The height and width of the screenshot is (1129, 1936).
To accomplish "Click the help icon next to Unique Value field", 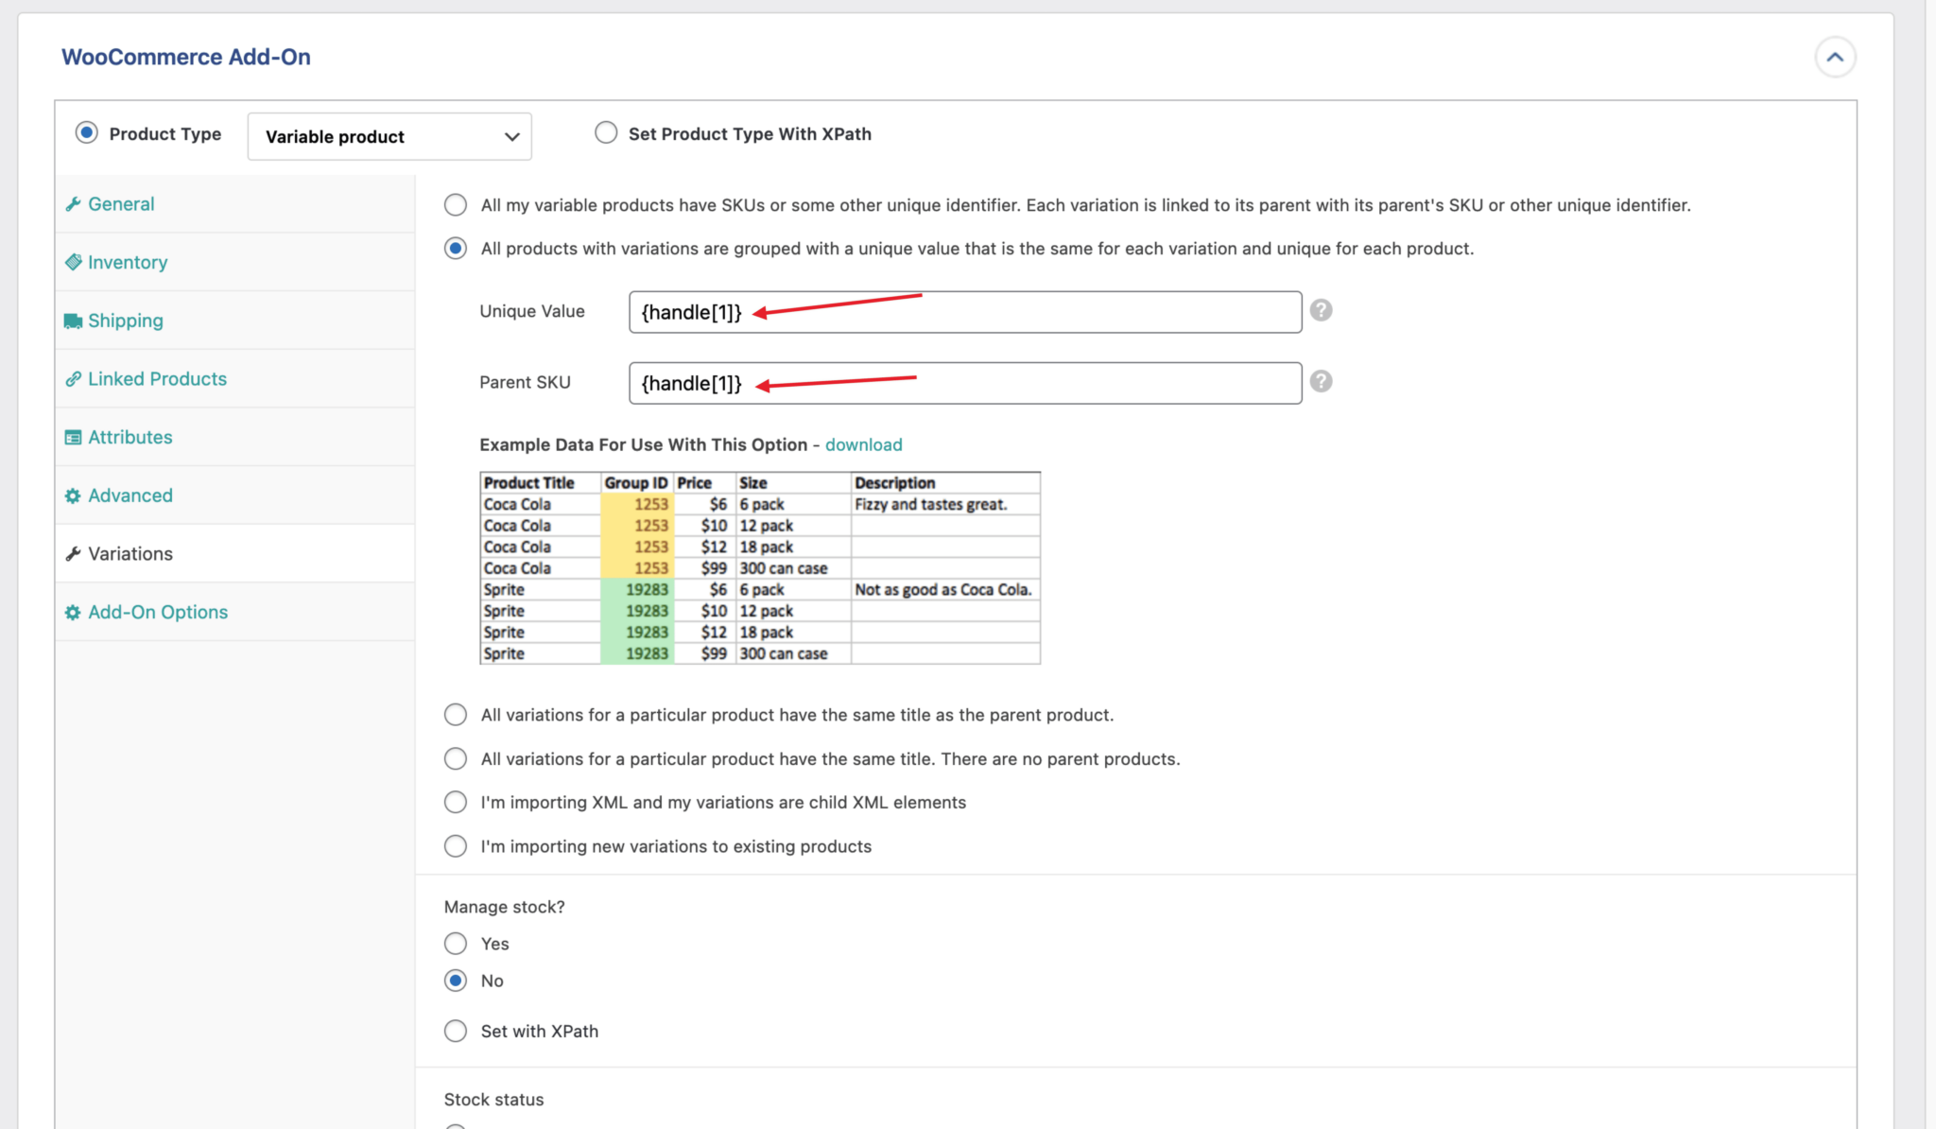I will (1321, 310).
